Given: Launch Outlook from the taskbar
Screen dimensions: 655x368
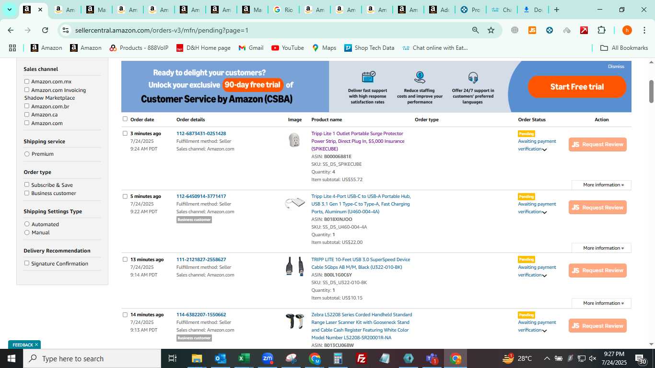Looking at the screenshot, I should pos(220,358).
